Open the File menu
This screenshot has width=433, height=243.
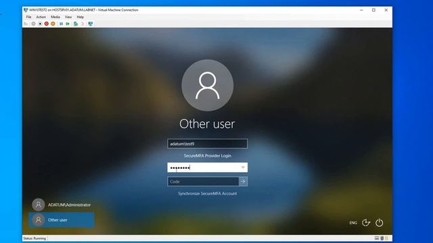(x=28, y=17)
